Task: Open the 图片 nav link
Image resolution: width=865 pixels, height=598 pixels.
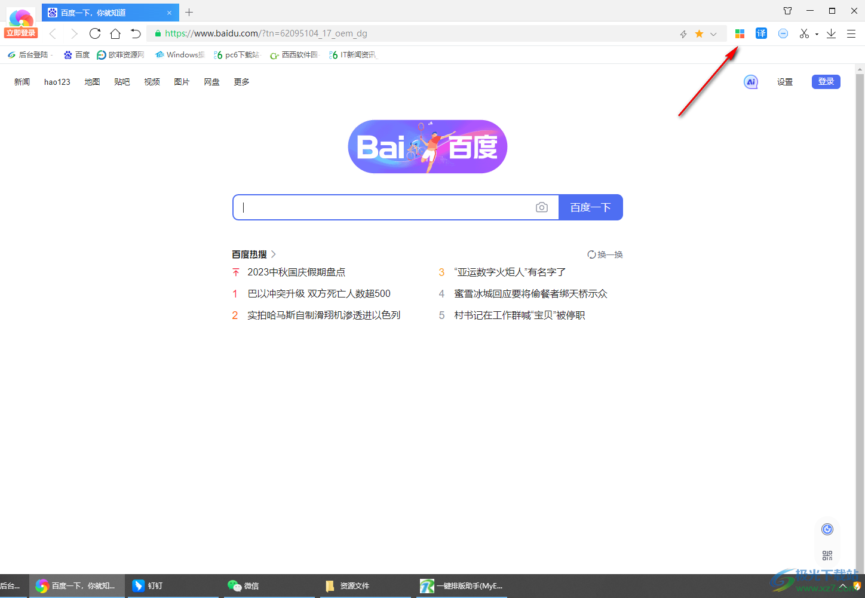Action: click(x=182, y=82)
